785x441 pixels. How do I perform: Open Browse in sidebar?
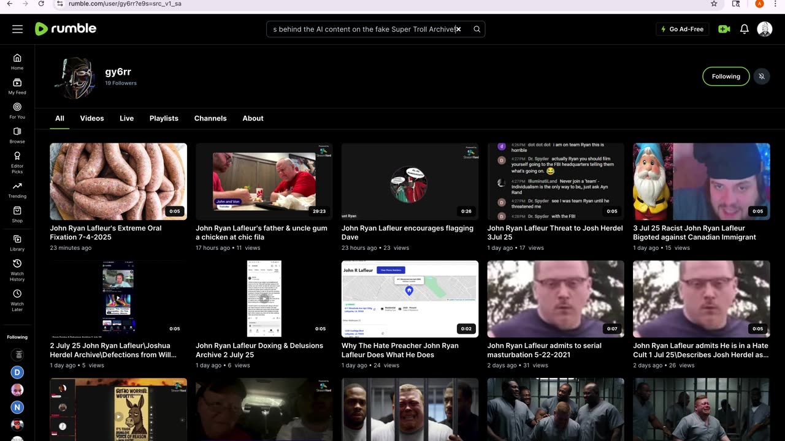point(17,135)
